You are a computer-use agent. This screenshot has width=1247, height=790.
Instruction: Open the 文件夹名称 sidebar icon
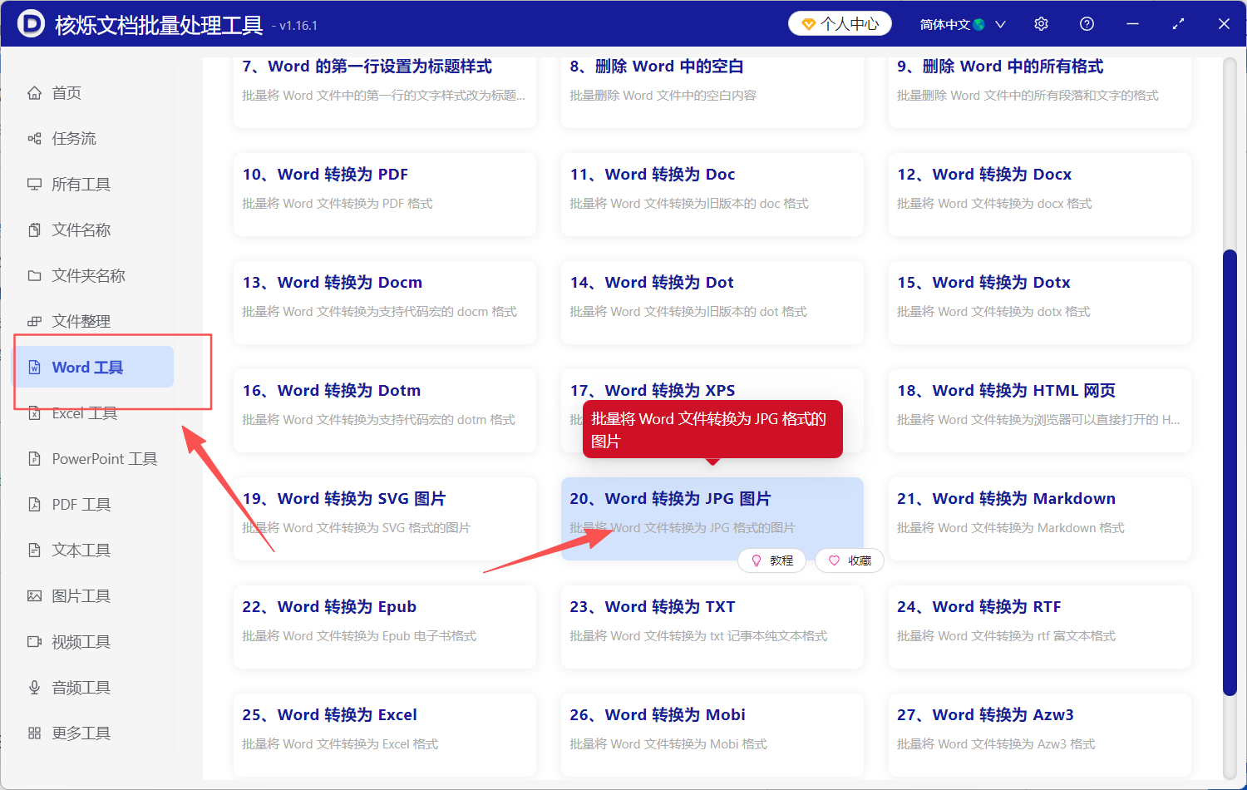tap(35, 275)
